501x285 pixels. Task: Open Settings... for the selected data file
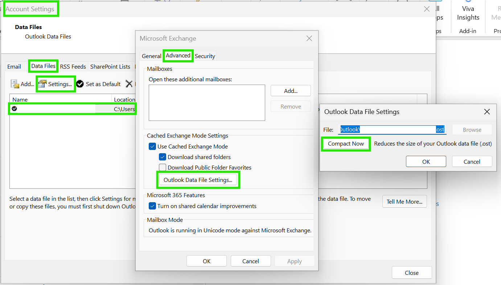56,84
